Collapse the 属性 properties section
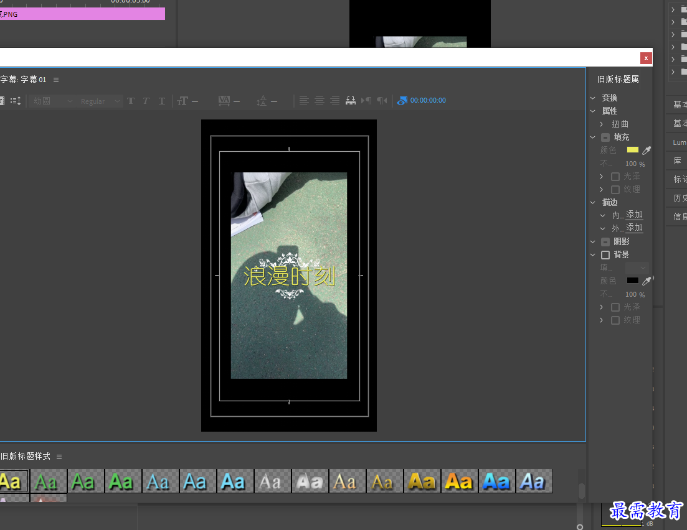Screen dimensions: 687x530 [x=593, y=111]
